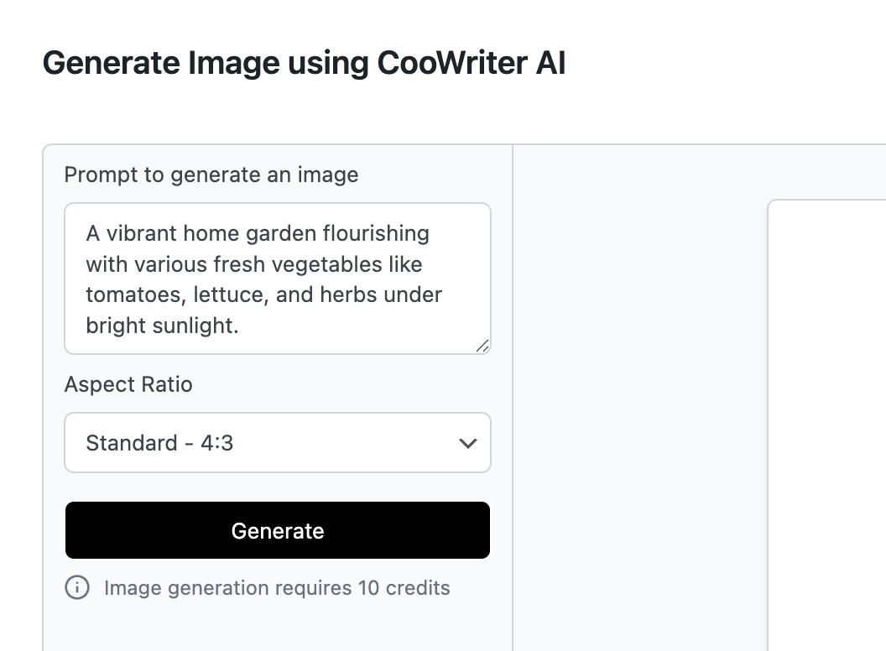The height and width of the screenshot is (651, 886).
Task: Click the "Image generation requires 10 credits" text
Action: (x=277, y=587)
